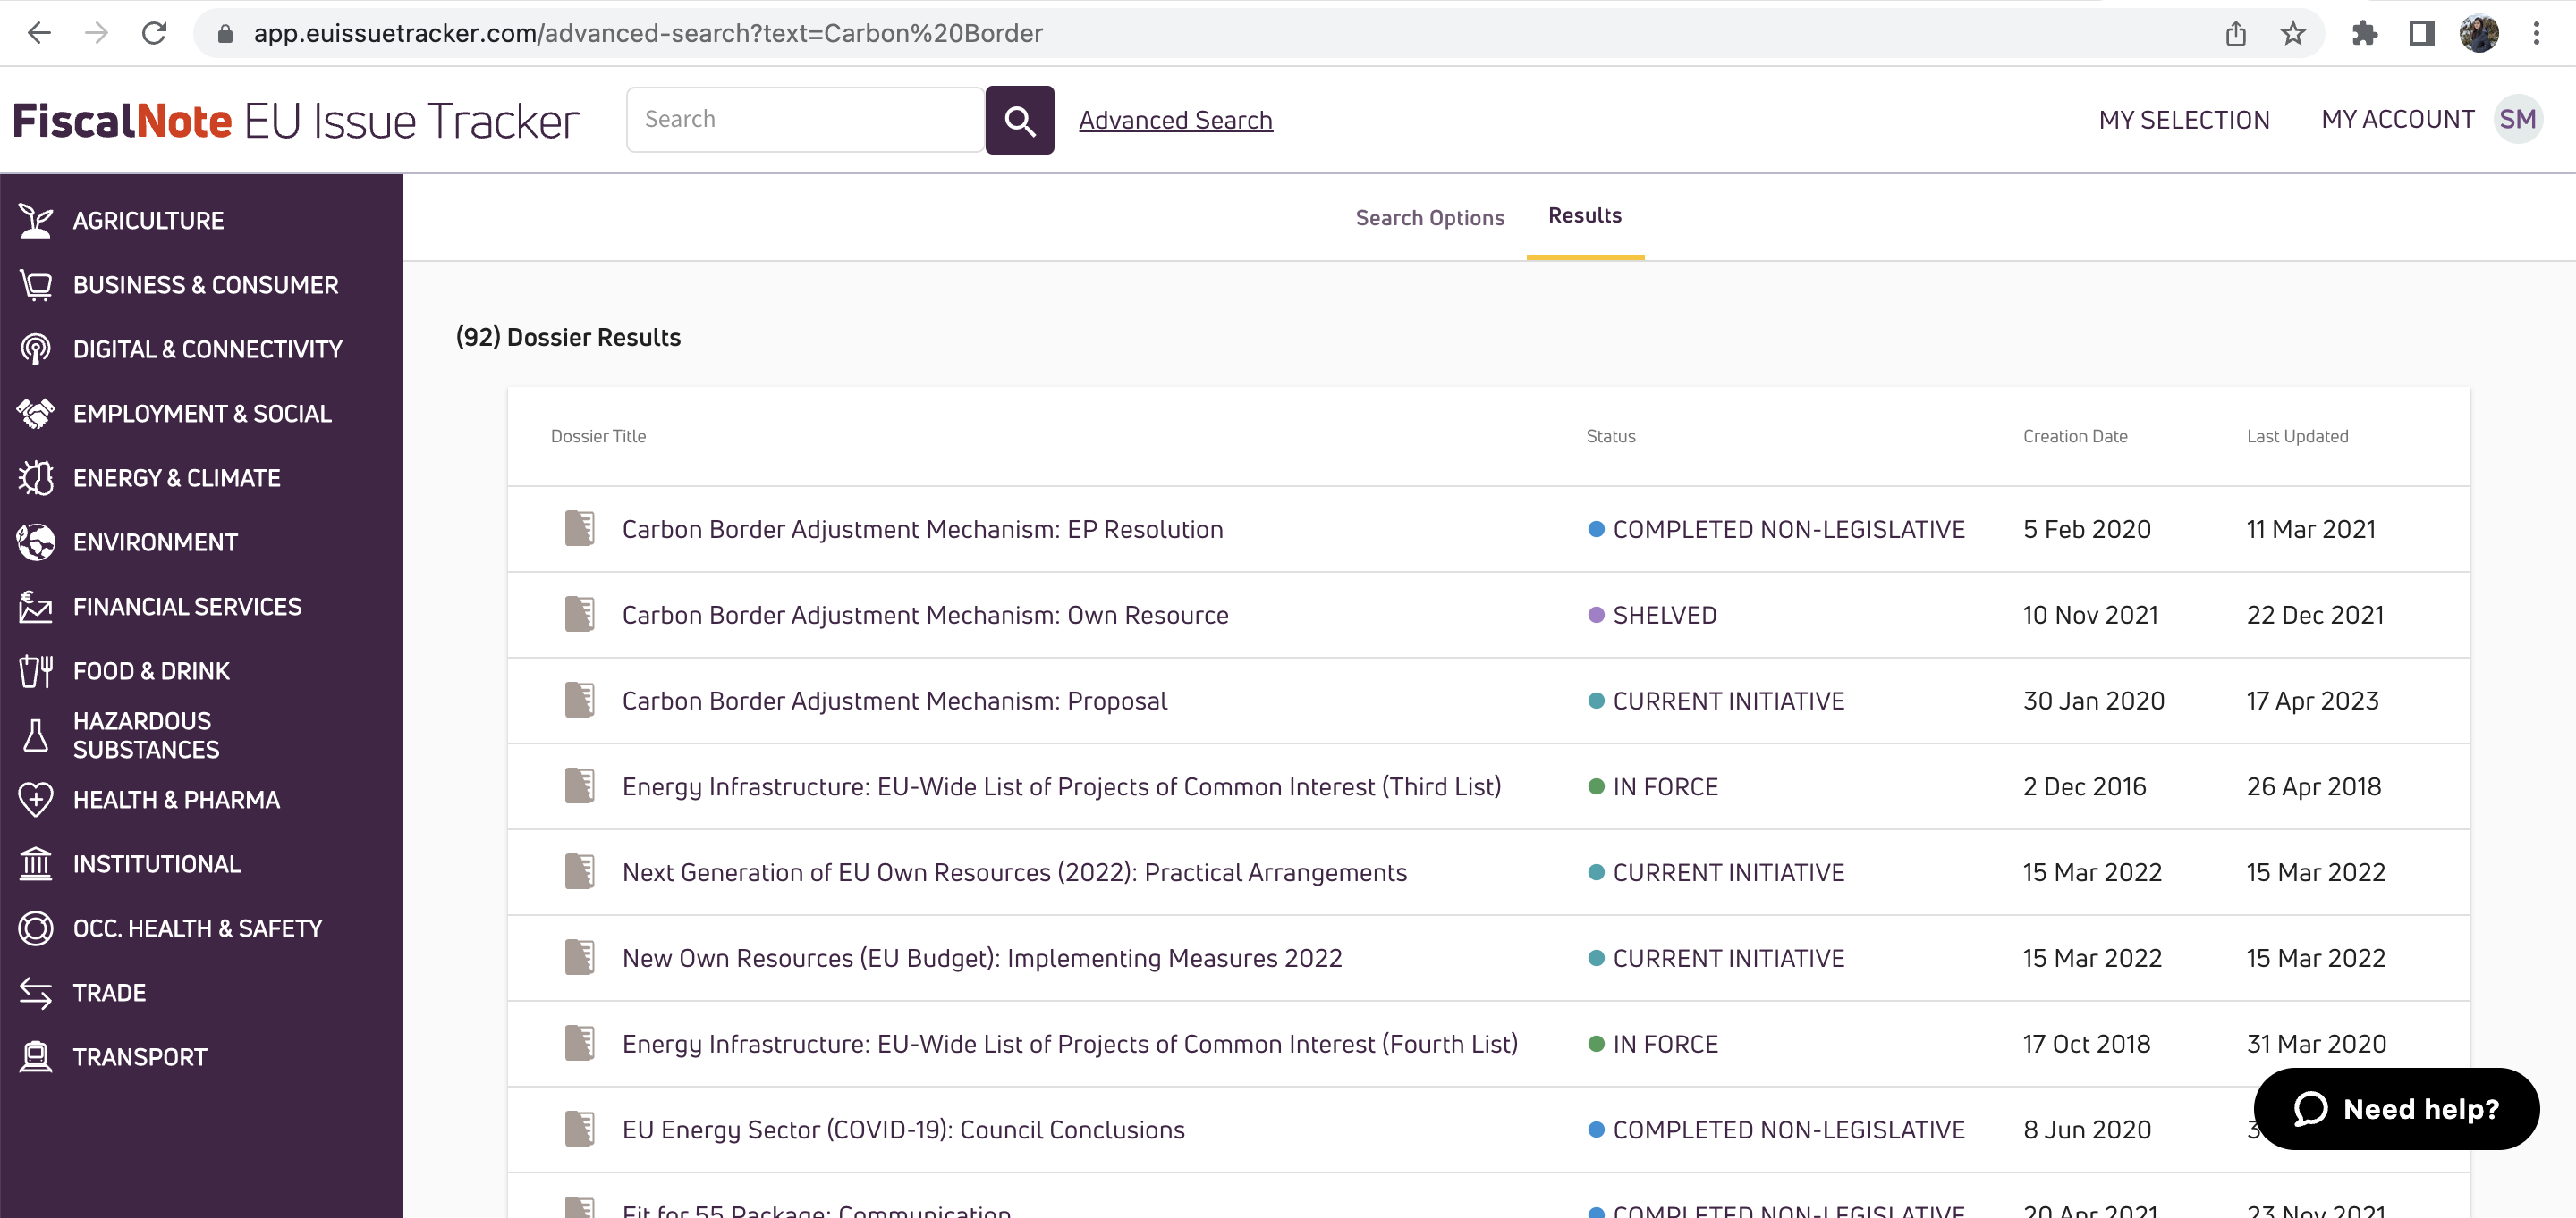2576x1218 pixels.
Task: Open Carbon Border Adjustment Mechanism: EP Resolution dossier
Action: pos(922,530)
